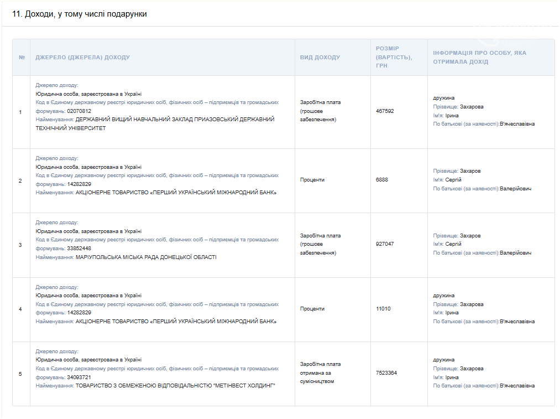
Task: Click "Заробітна плата отримана за сумісництвом" income type
Action: point(320,373)
